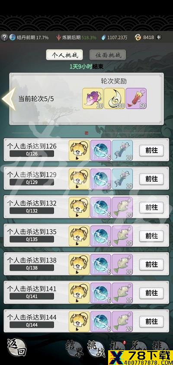Select the white spiral reward with 300

point(114,99)
